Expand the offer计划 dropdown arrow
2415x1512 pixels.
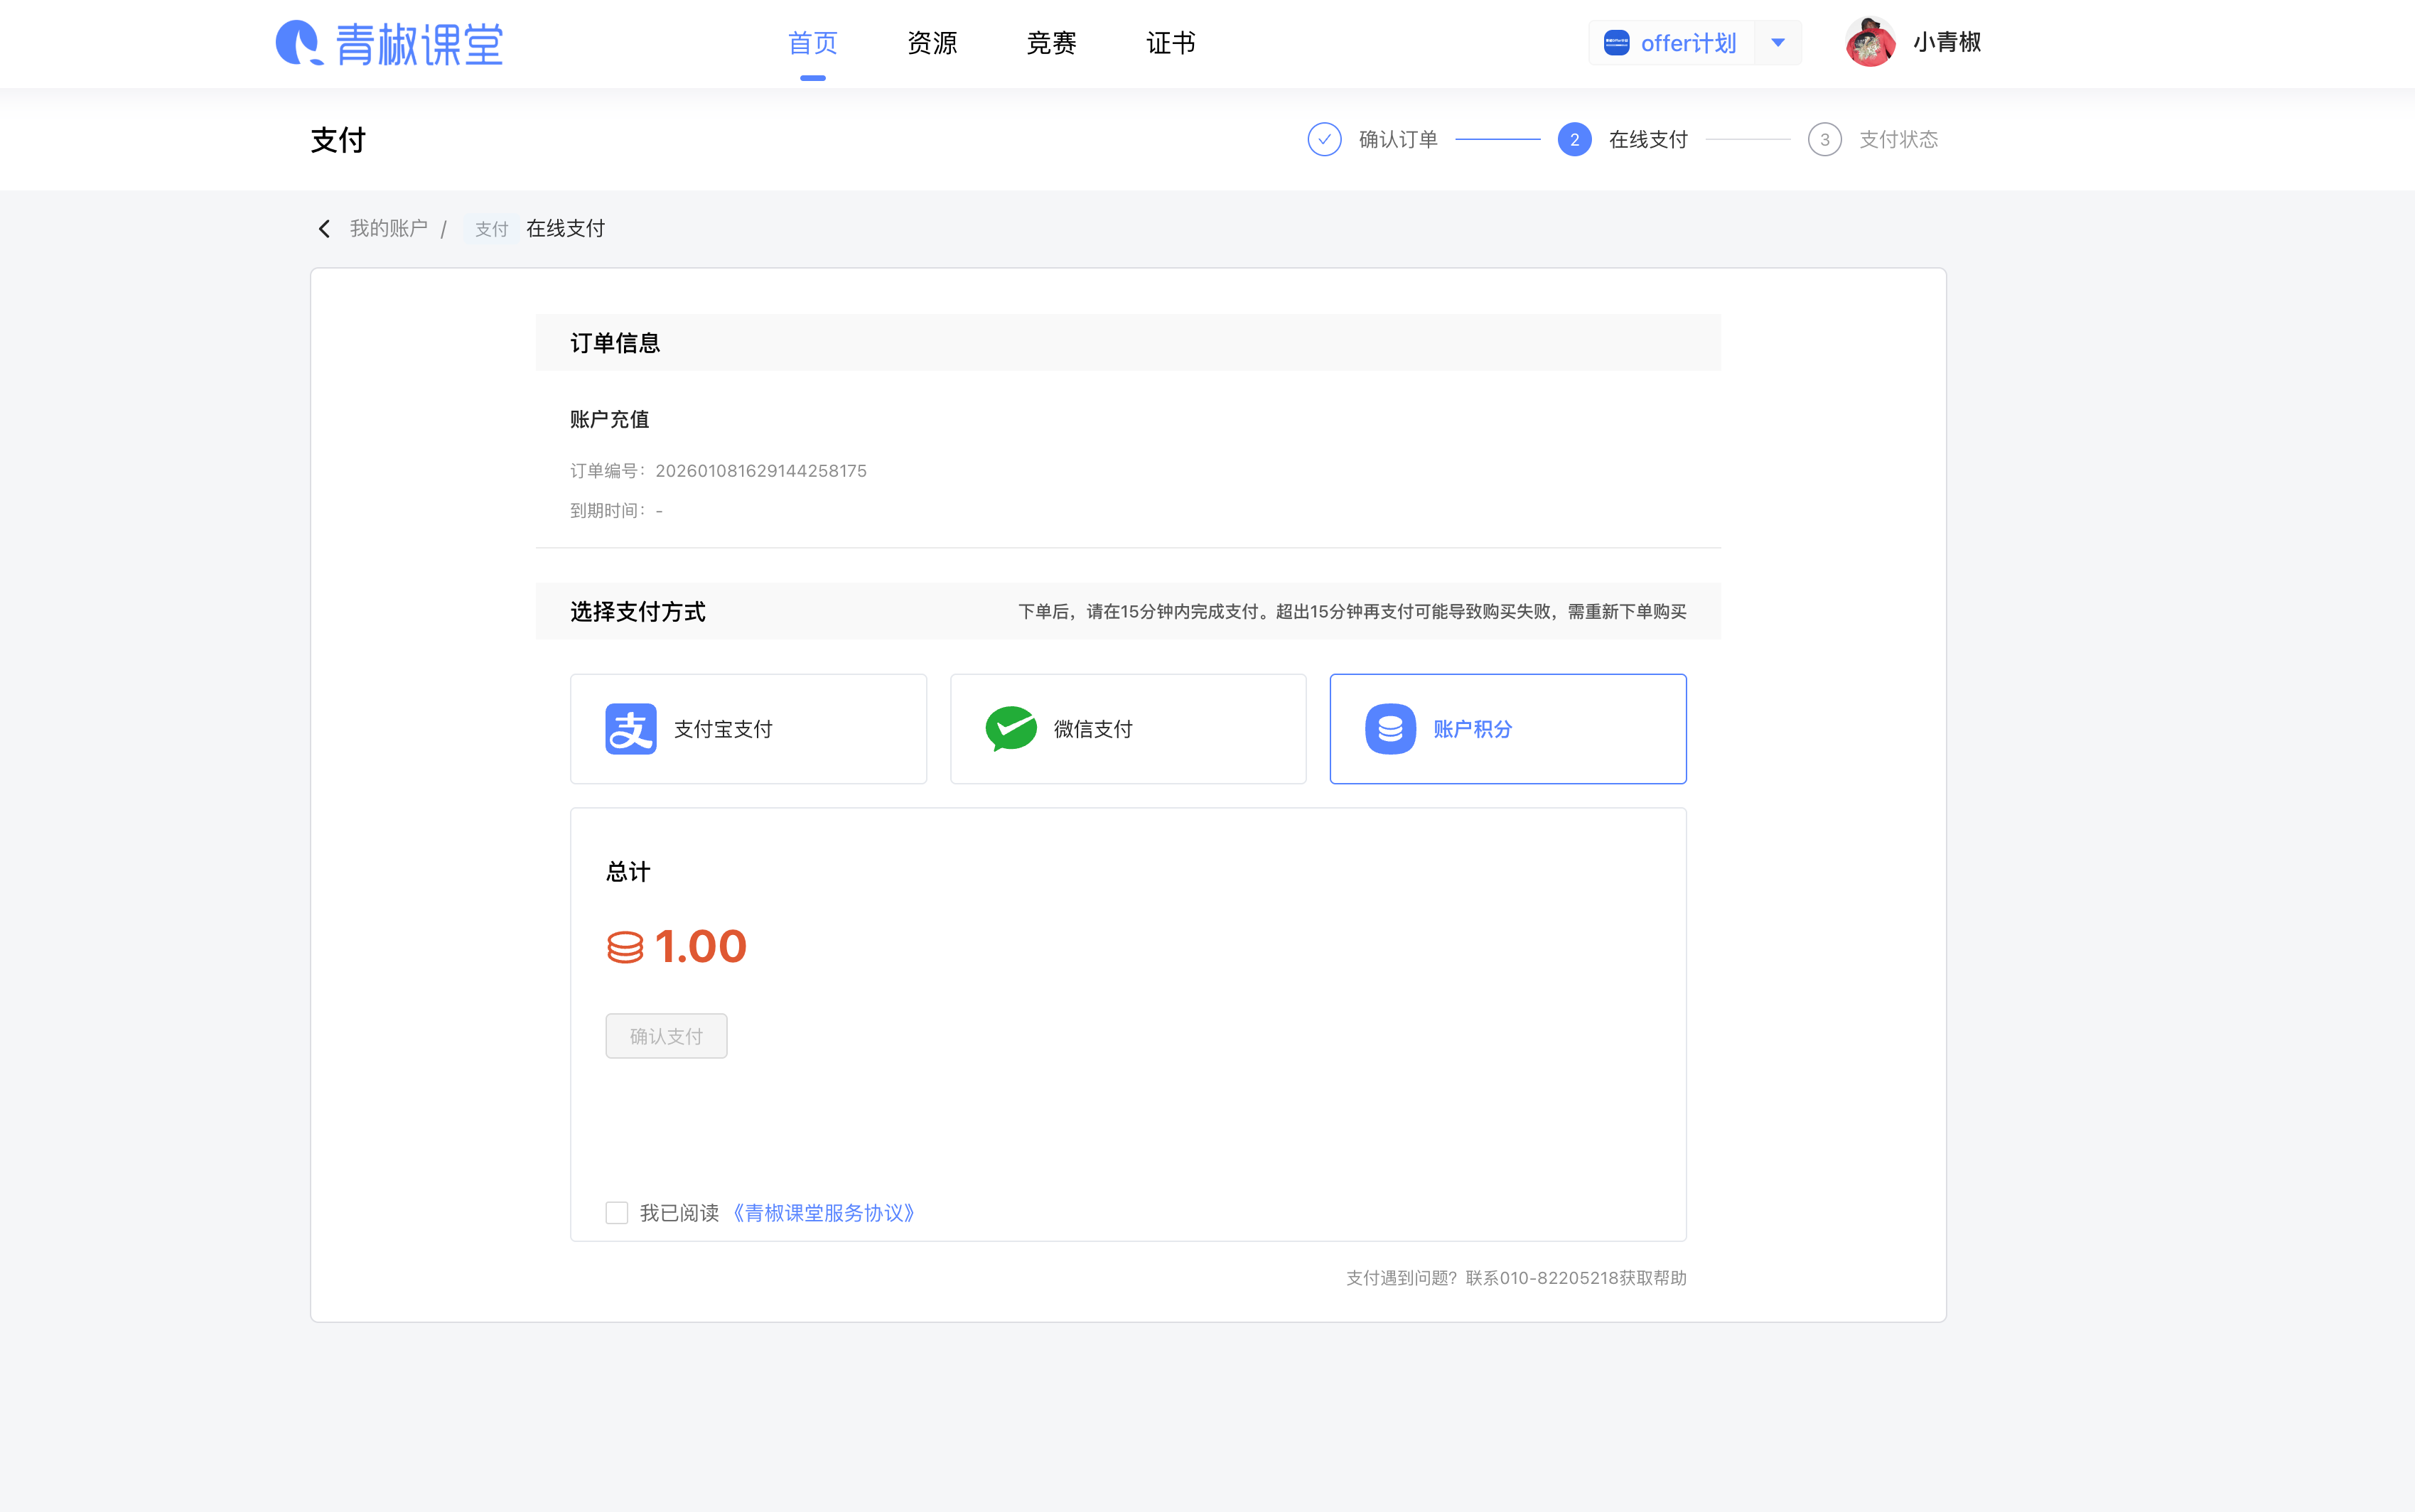[1778, 43]
